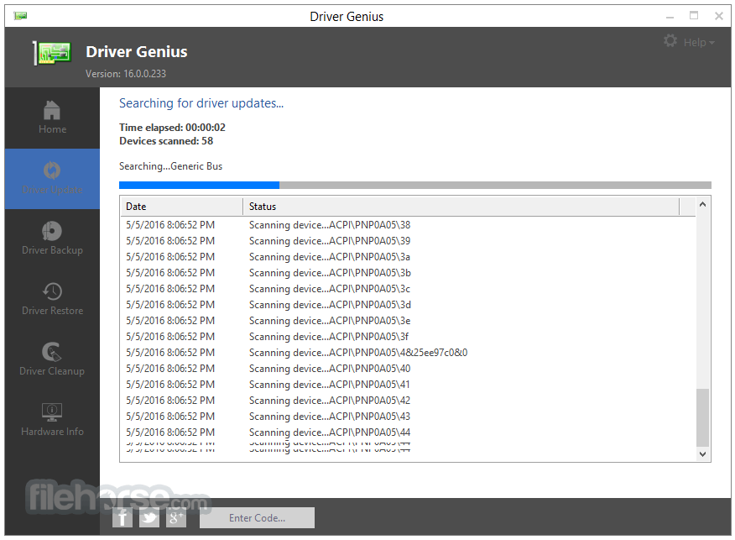Select log row ending PNP0A05\39

(408, 241)
